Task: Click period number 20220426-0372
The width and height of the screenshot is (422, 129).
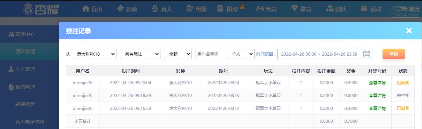Action: [x=223, y=108]
